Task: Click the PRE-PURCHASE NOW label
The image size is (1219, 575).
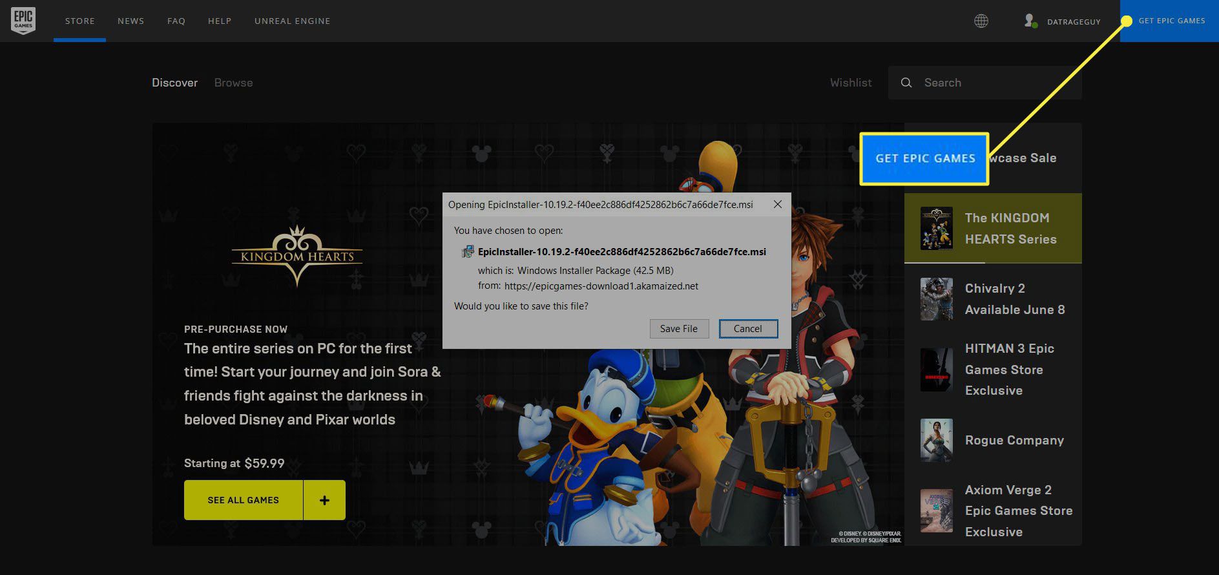Action: (x=236, y=329)
